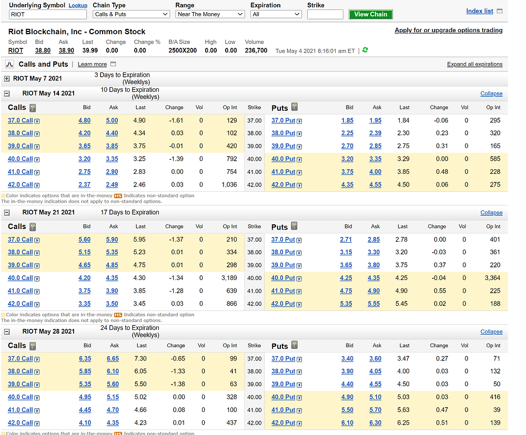This screenshot has height=435, width=526.
Task: Open the Calls calculator icon for May 21
Action: tap(33, 227)
